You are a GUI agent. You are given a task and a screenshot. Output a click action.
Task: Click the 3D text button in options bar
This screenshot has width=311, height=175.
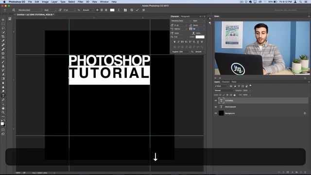coord(144,10)
